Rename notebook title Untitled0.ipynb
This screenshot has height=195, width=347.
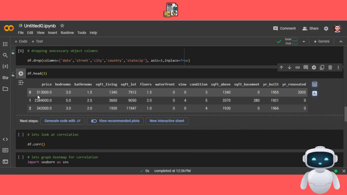[x=40, y=26]
